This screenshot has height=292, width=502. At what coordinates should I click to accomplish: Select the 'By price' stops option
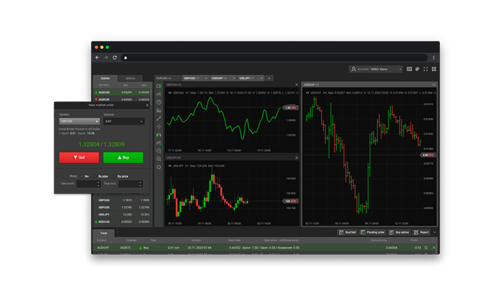pyautogui.click(x=114, y=176)
